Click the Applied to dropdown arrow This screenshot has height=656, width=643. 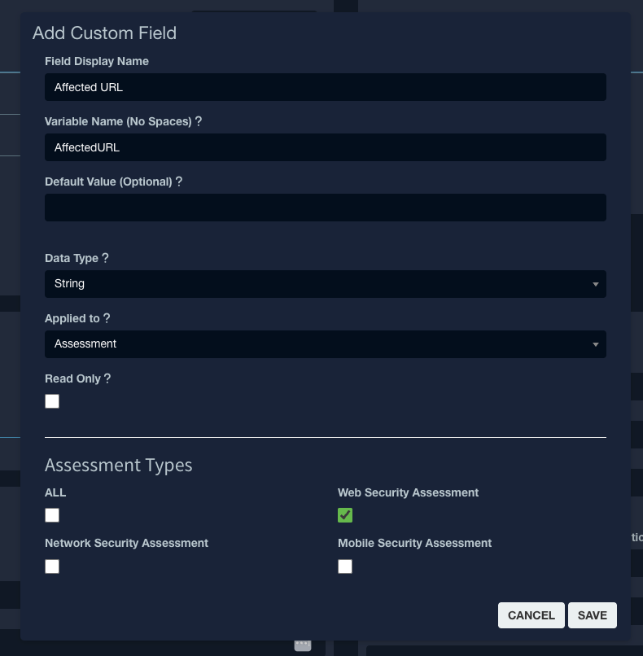pos(595,345)
